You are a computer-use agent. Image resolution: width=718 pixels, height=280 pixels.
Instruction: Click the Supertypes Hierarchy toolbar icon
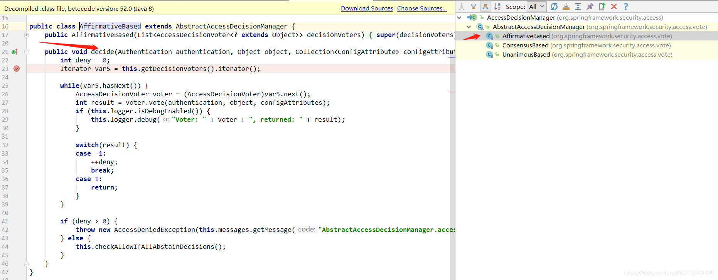(x=474, y=7)
